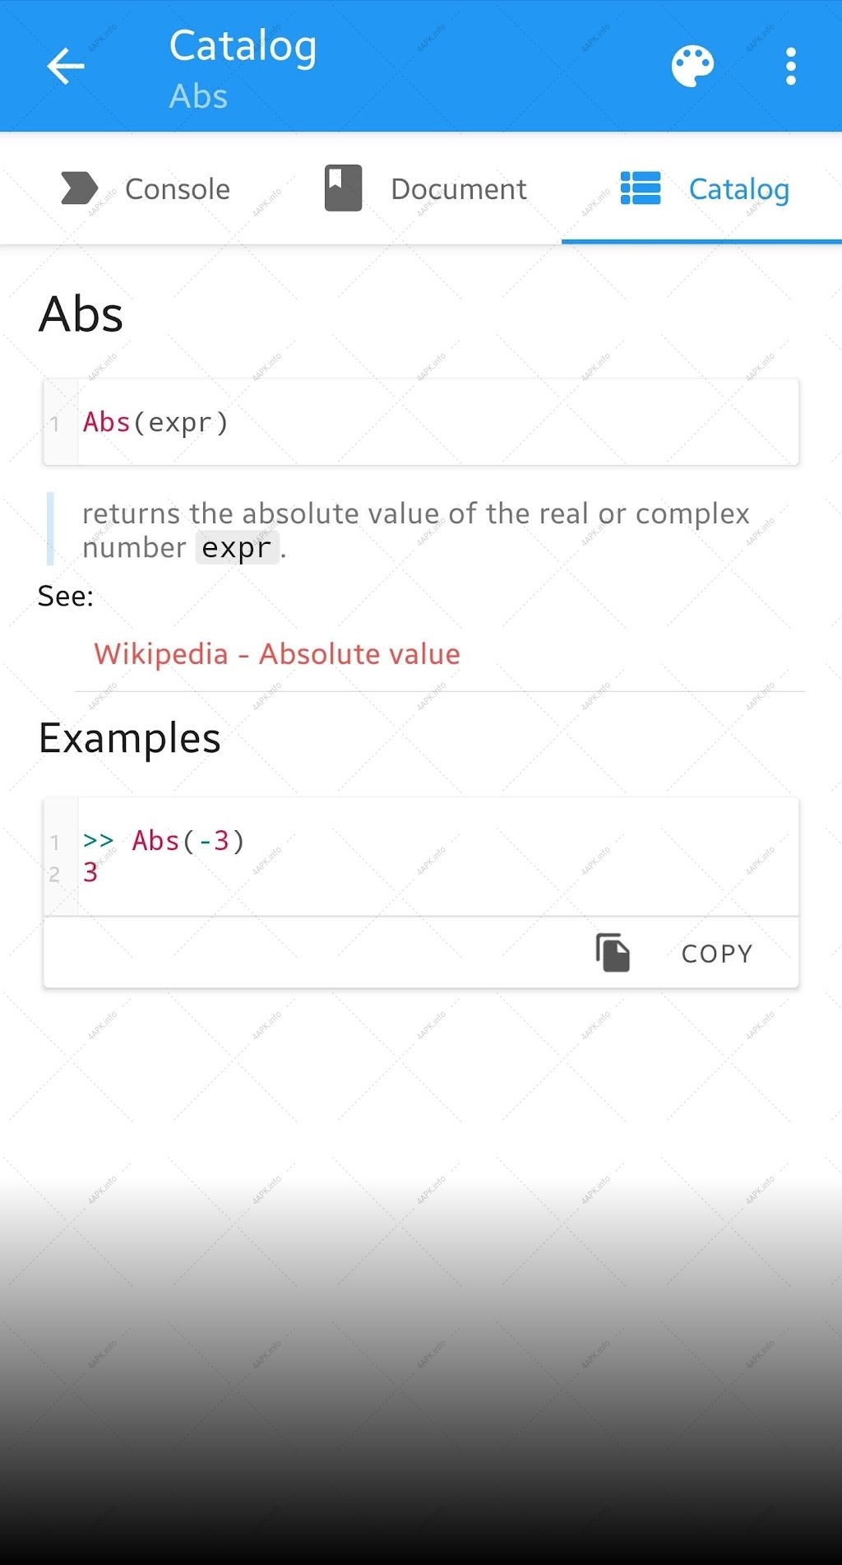This screenshot has width=842, height=1565.
Task: Click the example result line 3
Action: tap(90, 873)
